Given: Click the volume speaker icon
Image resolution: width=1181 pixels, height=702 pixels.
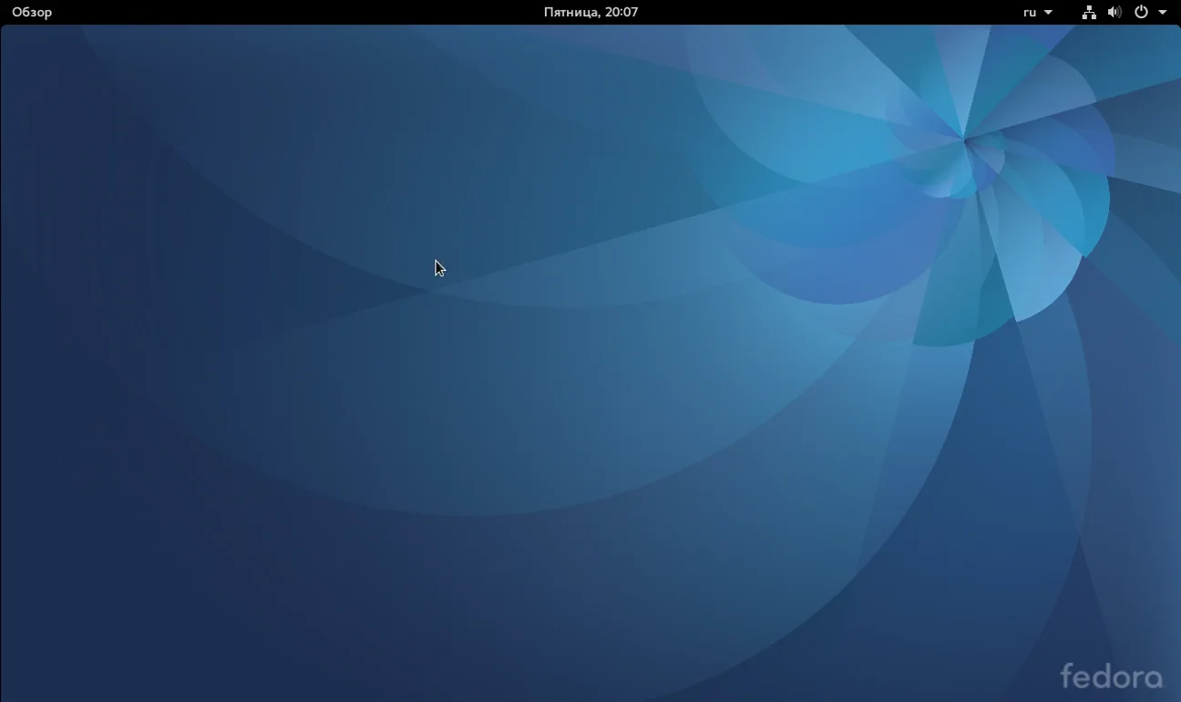Looking at the screenshot, I should point(1114,12).
